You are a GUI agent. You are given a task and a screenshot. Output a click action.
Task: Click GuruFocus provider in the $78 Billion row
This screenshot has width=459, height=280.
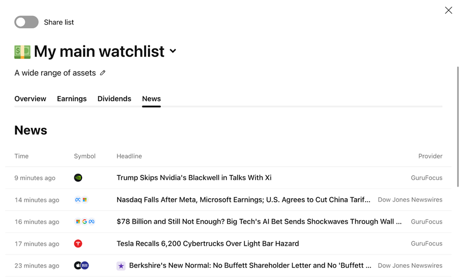tap(426, 222)
